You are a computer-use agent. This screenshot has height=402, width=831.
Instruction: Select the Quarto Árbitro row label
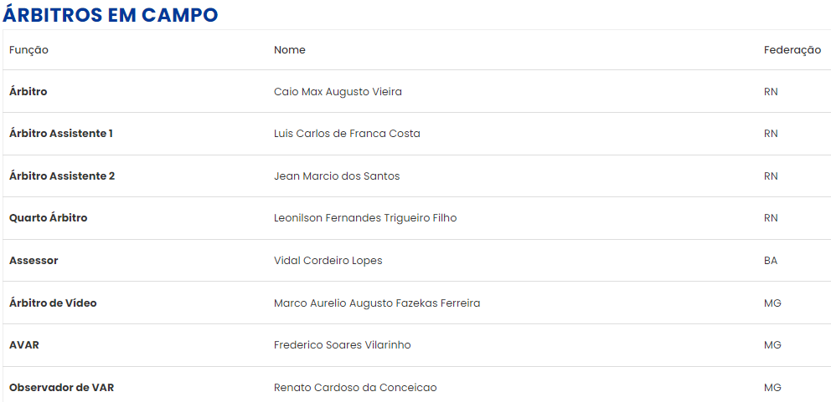pyautogui.click(x=49, y=218)
